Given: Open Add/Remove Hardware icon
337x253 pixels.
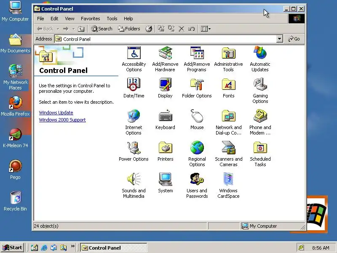Looking at the screenshot, I should pyautogui.click(x=165, y=59).
